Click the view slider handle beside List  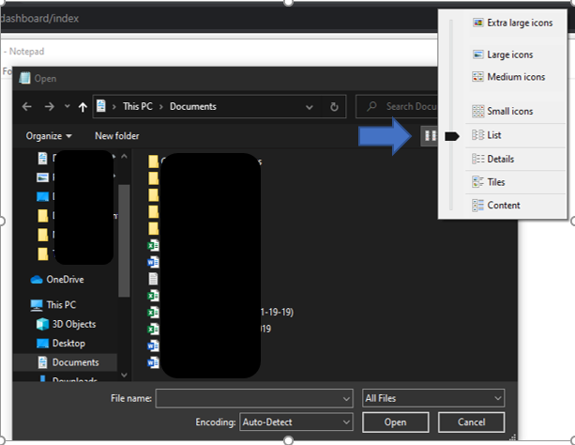(452, 136)
